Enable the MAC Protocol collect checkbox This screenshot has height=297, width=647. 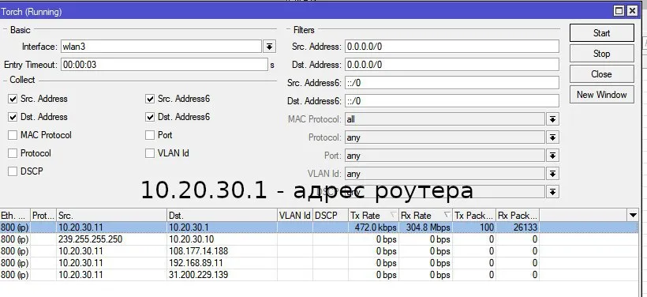click(x=13, y=135)
